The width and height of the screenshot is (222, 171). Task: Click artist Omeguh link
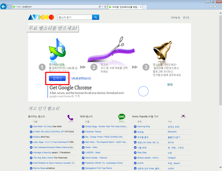click(x=172, y=158)
